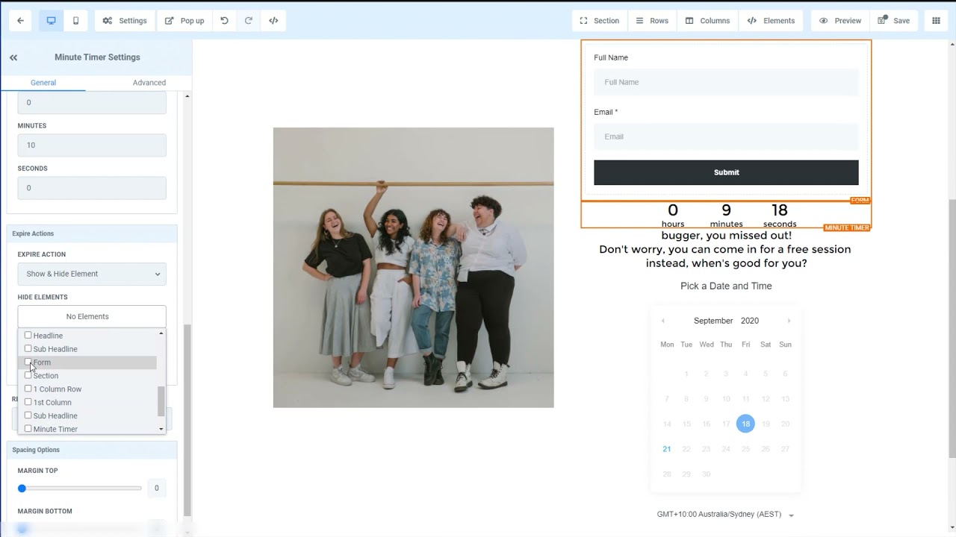
Task: Select date 18 in calendar
Action: [x=745, y=424]
